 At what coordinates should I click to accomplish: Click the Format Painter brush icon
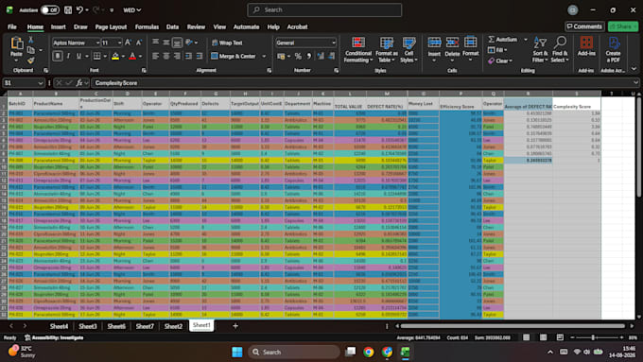[x=31, y=60]
